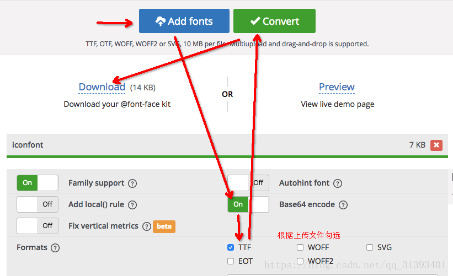The width and height of the screenshot is (453, 276).
Task: Click help icon beside Add local() rule
Action: click(x=132, y=205)
